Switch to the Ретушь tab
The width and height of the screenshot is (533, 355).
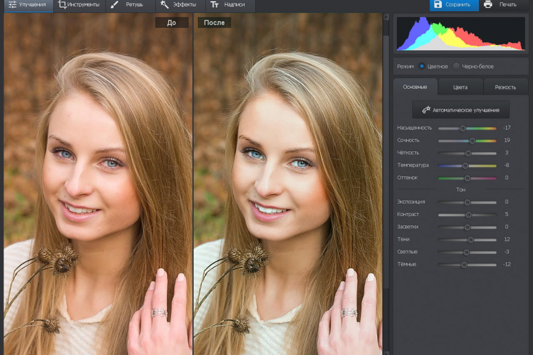tap(130, 5)
